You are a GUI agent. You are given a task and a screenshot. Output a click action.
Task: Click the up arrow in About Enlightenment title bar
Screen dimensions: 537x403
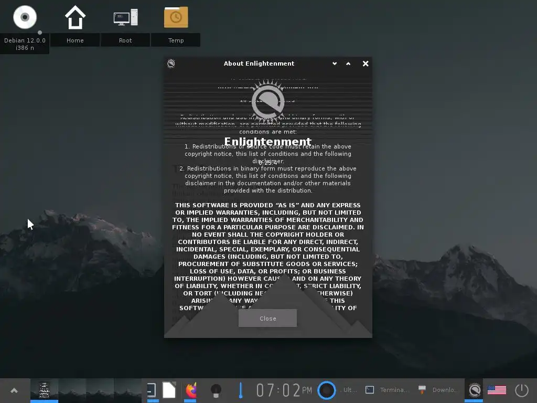[348, 63]
